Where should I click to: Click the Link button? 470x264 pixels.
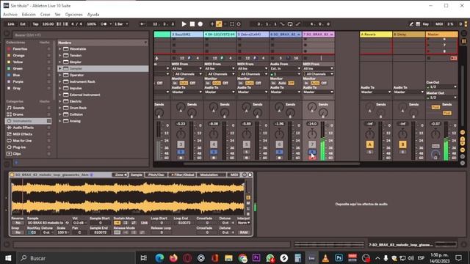click(11, 24)
